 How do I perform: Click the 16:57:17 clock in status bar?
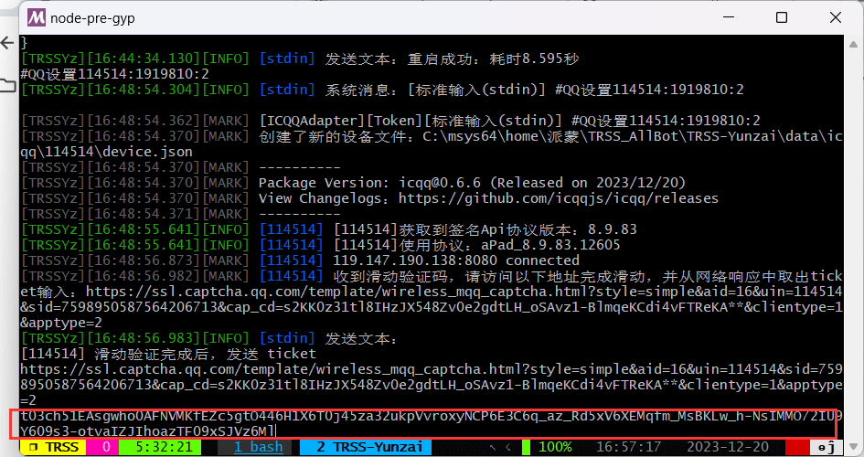click(x=629, y=447)
